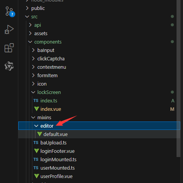Collapse the components folder
183x183 pixels.
point(30,42)
